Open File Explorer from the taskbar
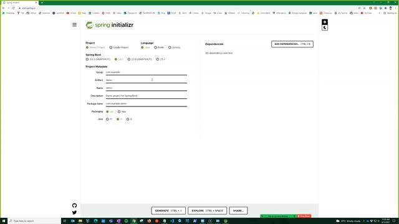 click(80, 221)
